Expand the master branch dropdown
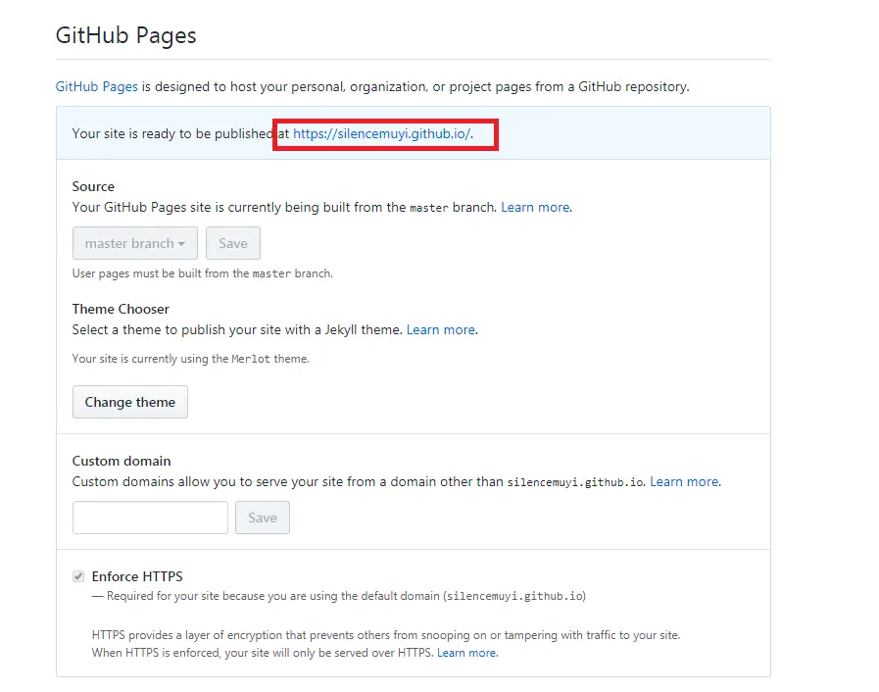This screenshot has height=692, width=879. (135, 243)
